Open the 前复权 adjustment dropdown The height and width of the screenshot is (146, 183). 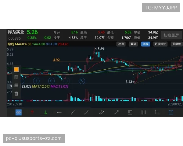176,44
